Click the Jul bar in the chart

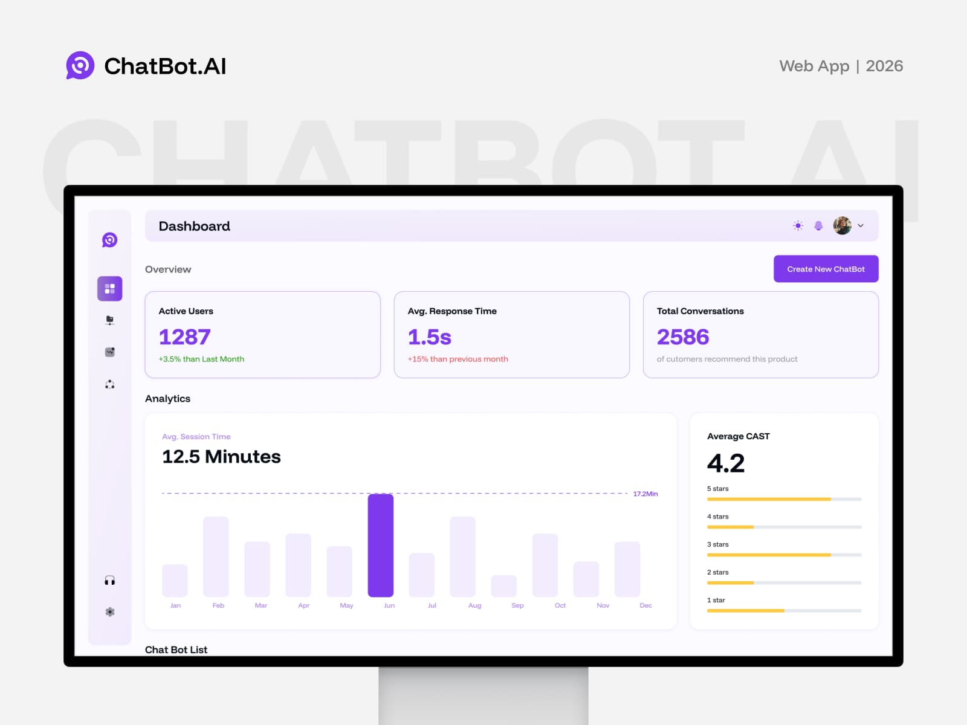click(x=422, y=575)
